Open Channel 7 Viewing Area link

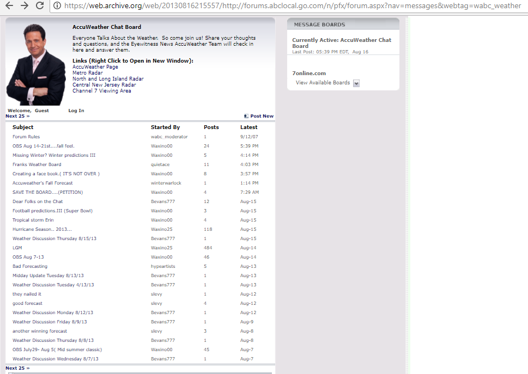[x=102, y=91]
